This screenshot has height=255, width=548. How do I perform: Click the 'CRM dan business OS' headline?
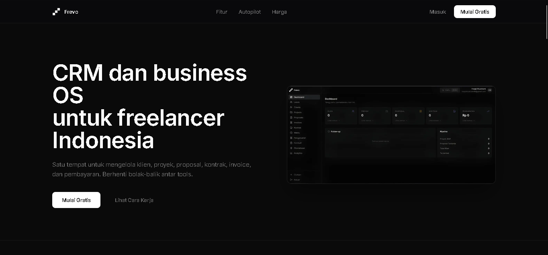click(x=149, y=84)
